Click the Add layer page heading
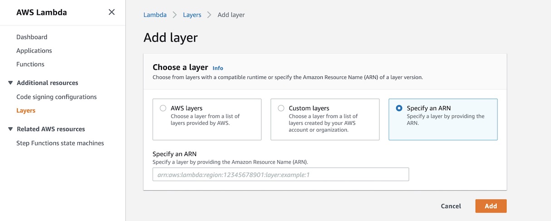This screenshot has height=221, width=551. point(171,38)
